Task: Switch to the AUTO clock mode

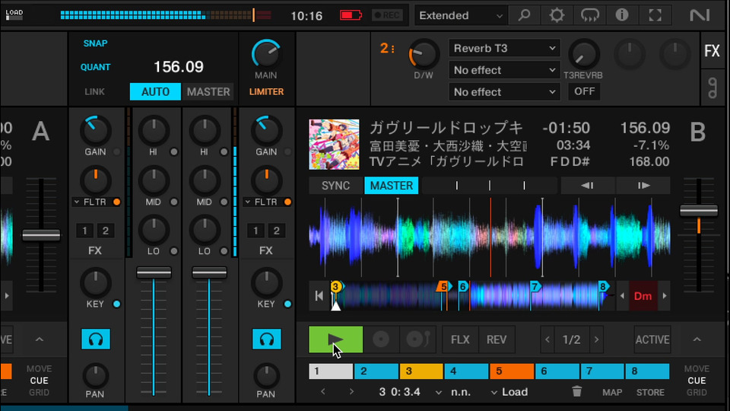Action: point(155,91)
